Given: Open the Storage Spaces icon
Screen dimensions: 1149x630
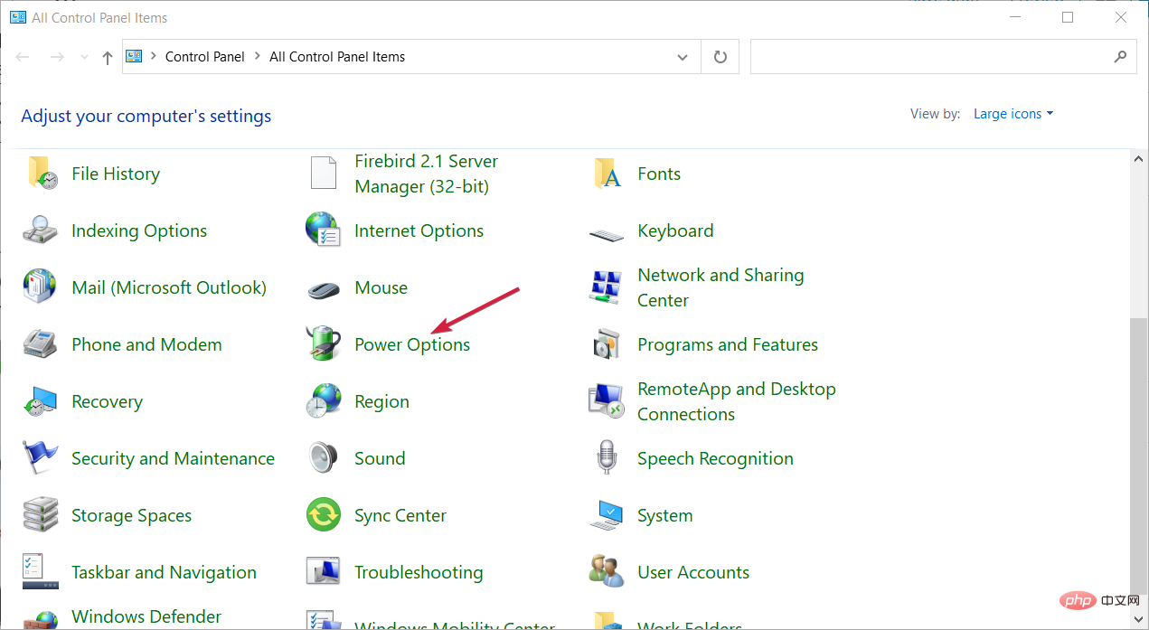Looking at the screenshot, I should pyautogui.click(x=40, y=515).
